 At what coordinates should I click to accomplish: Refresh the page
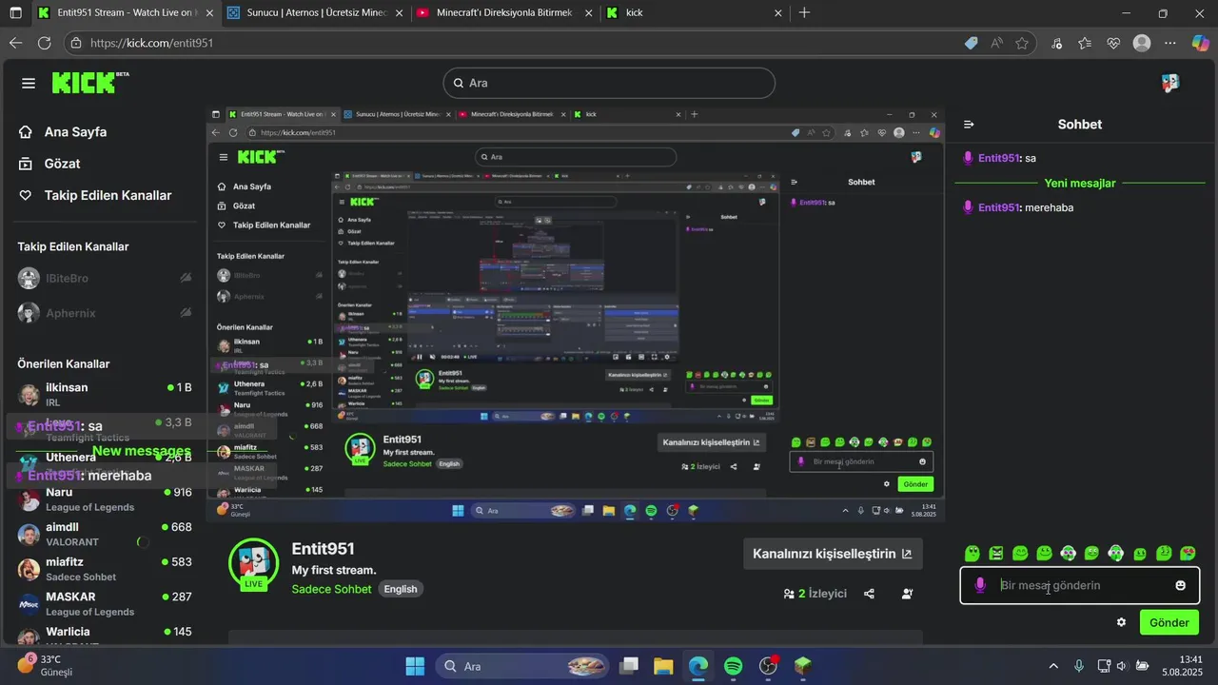pos(44,43)
